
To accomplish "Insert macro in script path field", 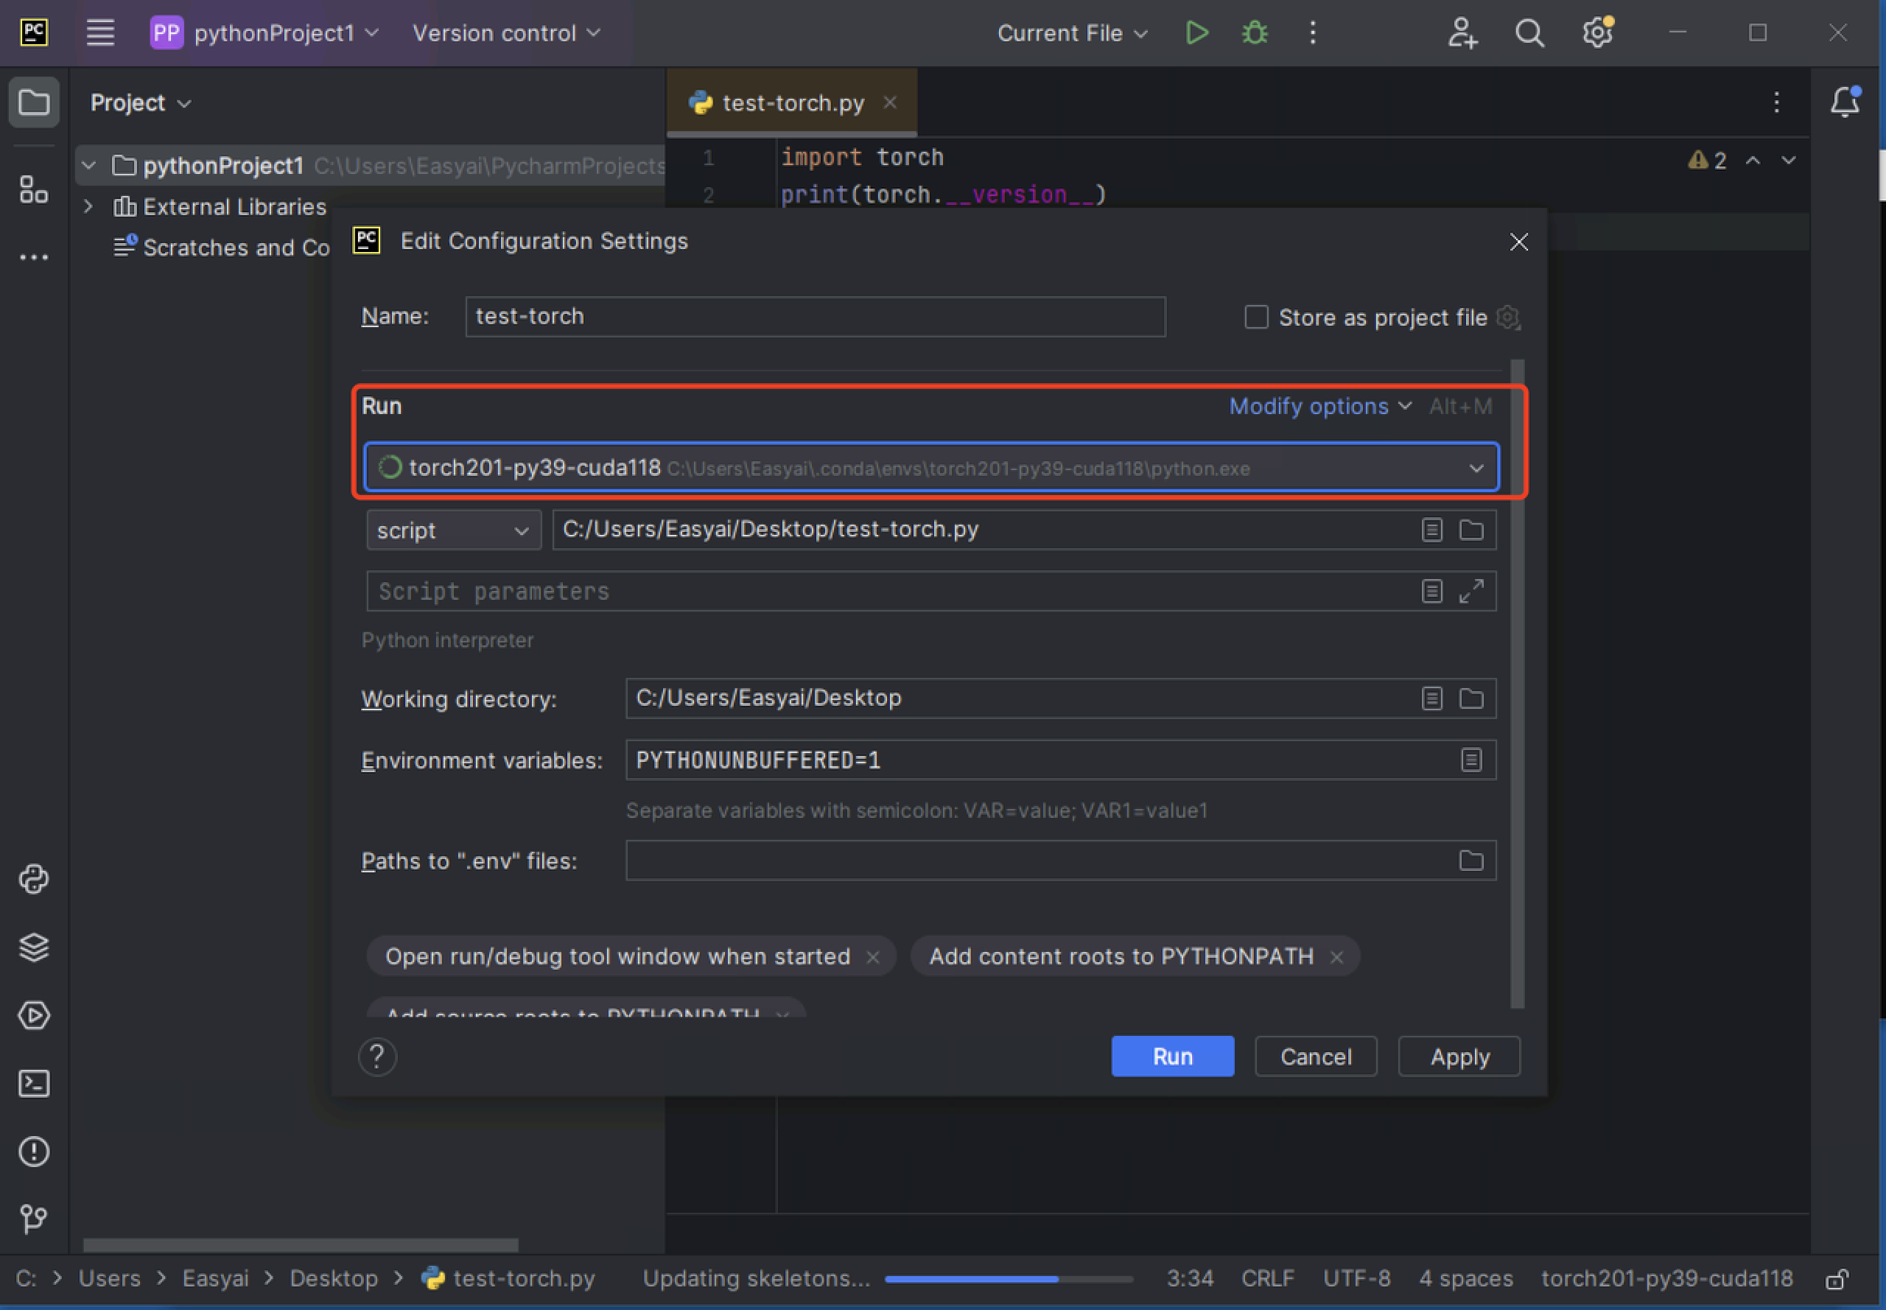I will 1431,530.
